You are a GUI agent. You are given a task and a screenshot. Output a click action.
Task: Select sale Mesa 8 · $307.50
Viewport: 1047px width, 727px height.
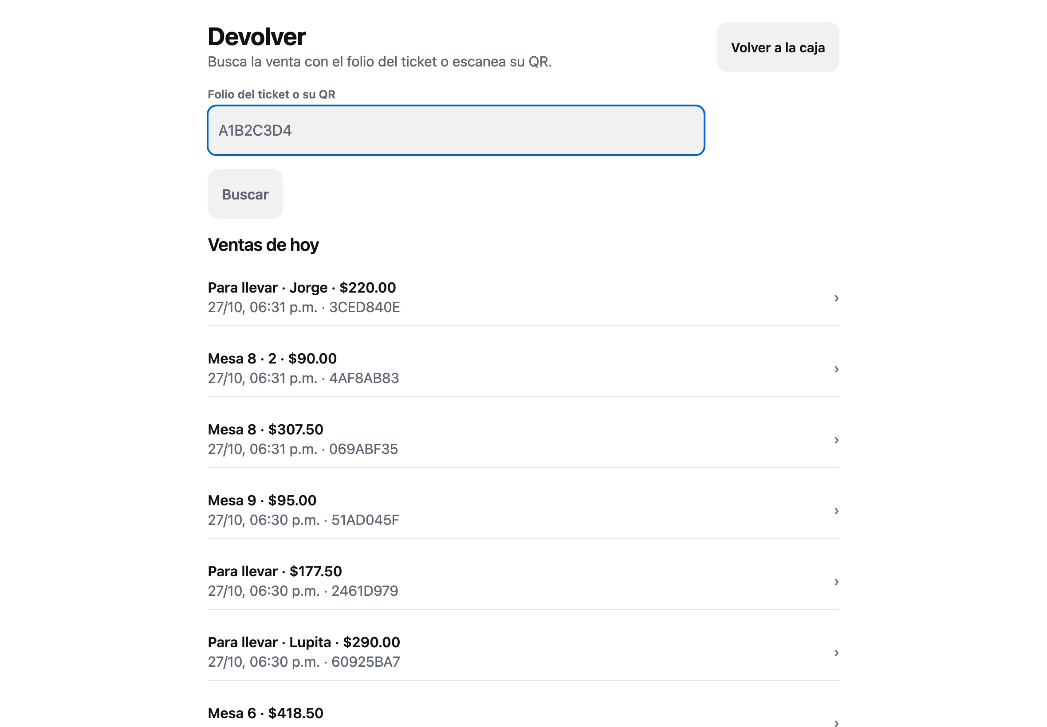coord(523,440)
